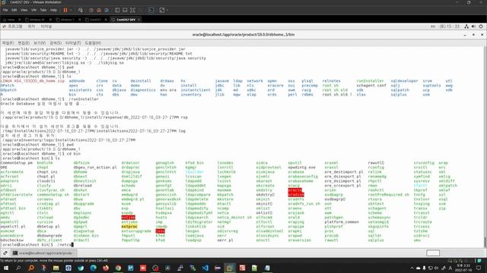487x273 pixels.
Task: Take a snapshot of the VM
Action: tap(91, 10)
